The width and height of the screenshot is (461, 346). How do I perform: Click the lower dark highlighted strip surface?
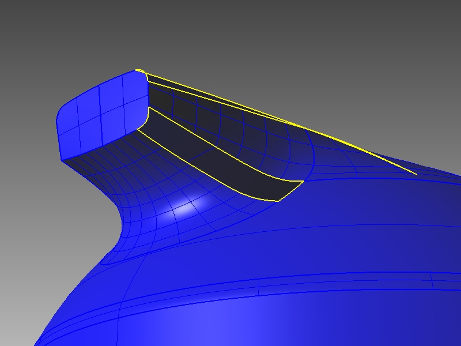(231, 167)
